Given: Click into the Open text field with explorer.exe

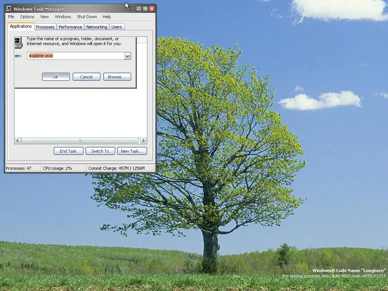Looking at the screenshot, I should pyautogui.click(x=76, y=56).
